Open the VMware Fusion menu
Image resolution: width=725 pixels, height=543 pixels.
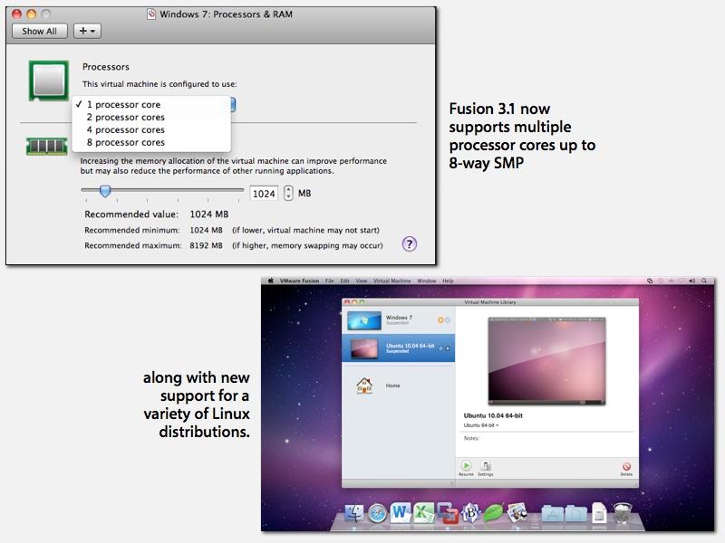pyautogui.click(x=299, y=281)
